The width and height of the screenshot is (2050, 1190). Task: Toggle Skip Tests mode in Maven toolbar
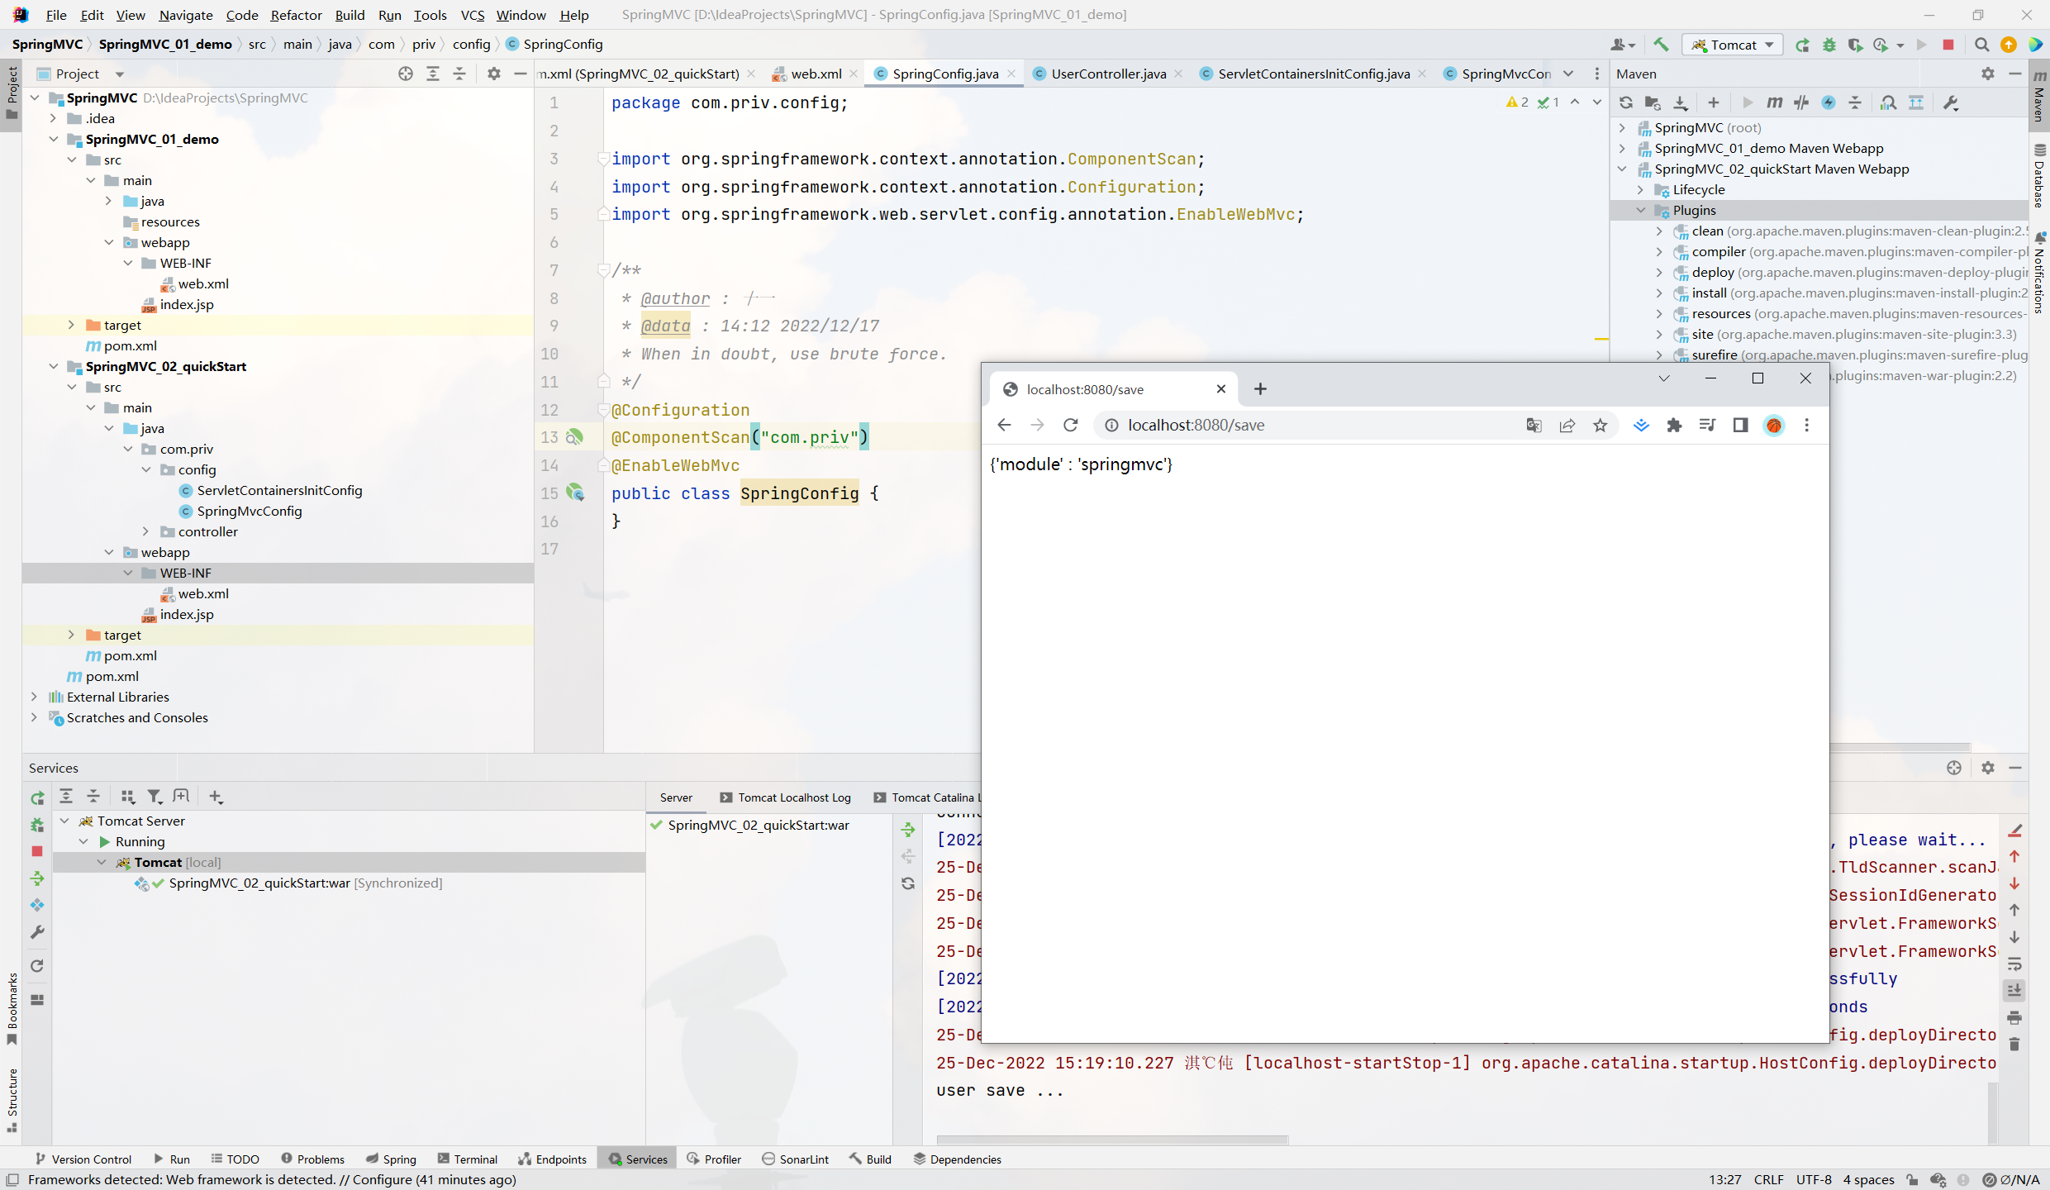pos(1829,102)
